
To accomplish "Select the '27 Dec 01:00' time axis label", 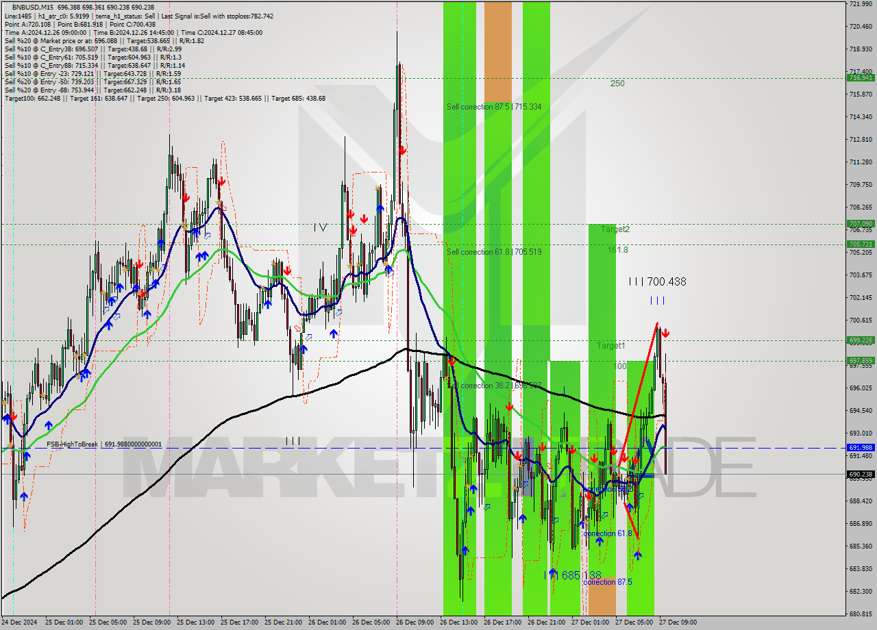I will click(589, 622).
